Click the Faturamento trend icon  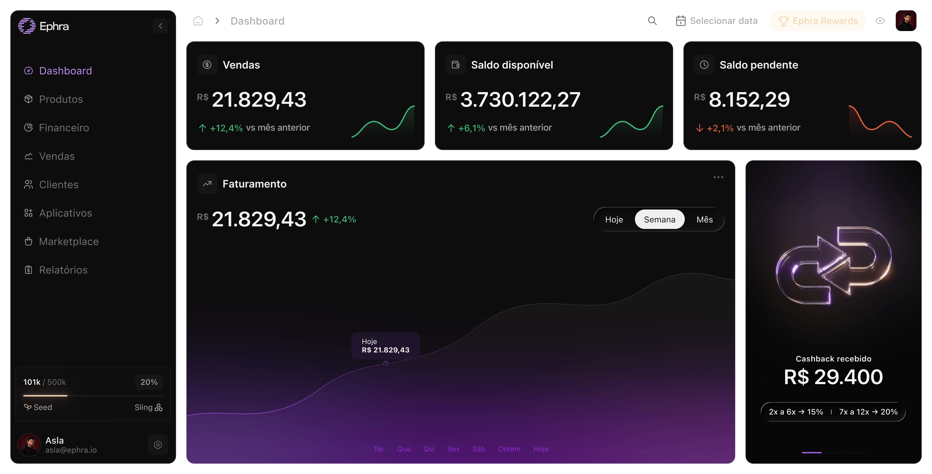coord(207,184)
